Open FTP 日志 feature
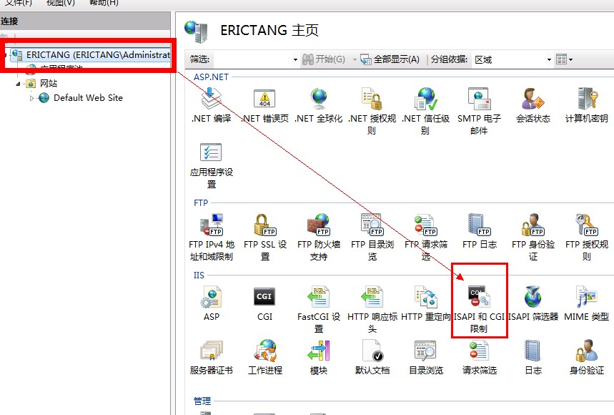 pos(479,232)
